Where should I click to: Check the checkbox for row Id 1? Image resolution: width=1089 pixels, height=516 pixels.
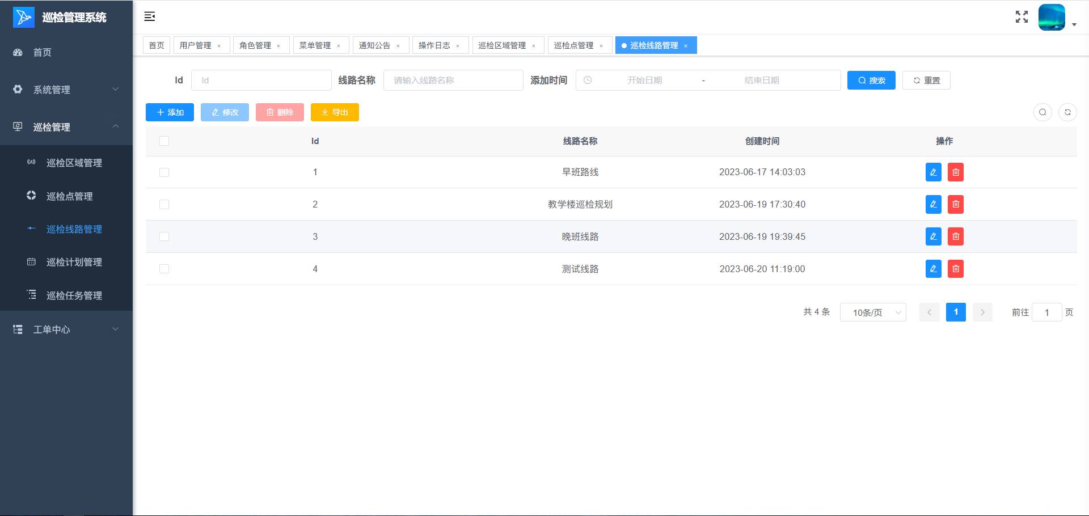164,172
